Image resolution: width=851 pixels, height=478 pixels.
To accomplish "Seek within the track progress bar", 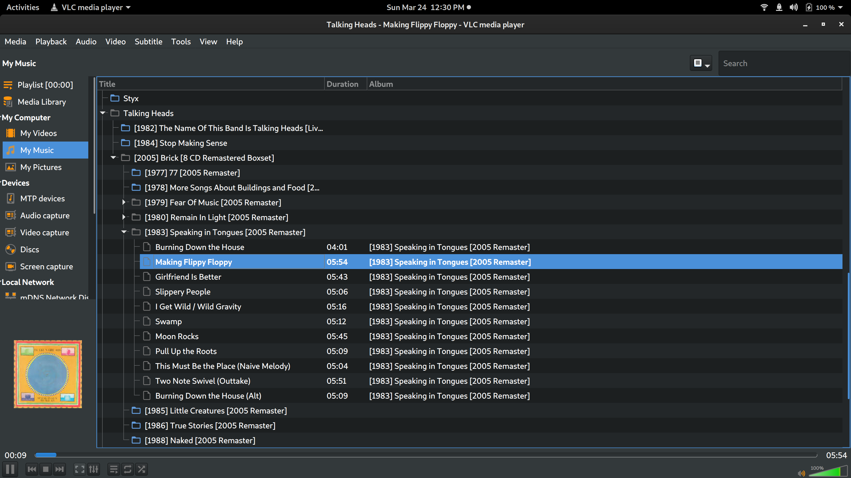I will 426,455.
